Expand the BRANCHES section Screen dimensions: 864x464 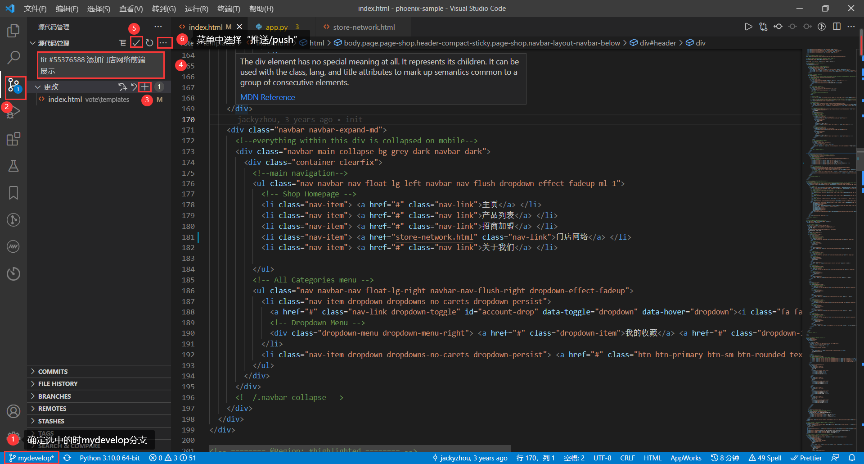pos(54,396)
